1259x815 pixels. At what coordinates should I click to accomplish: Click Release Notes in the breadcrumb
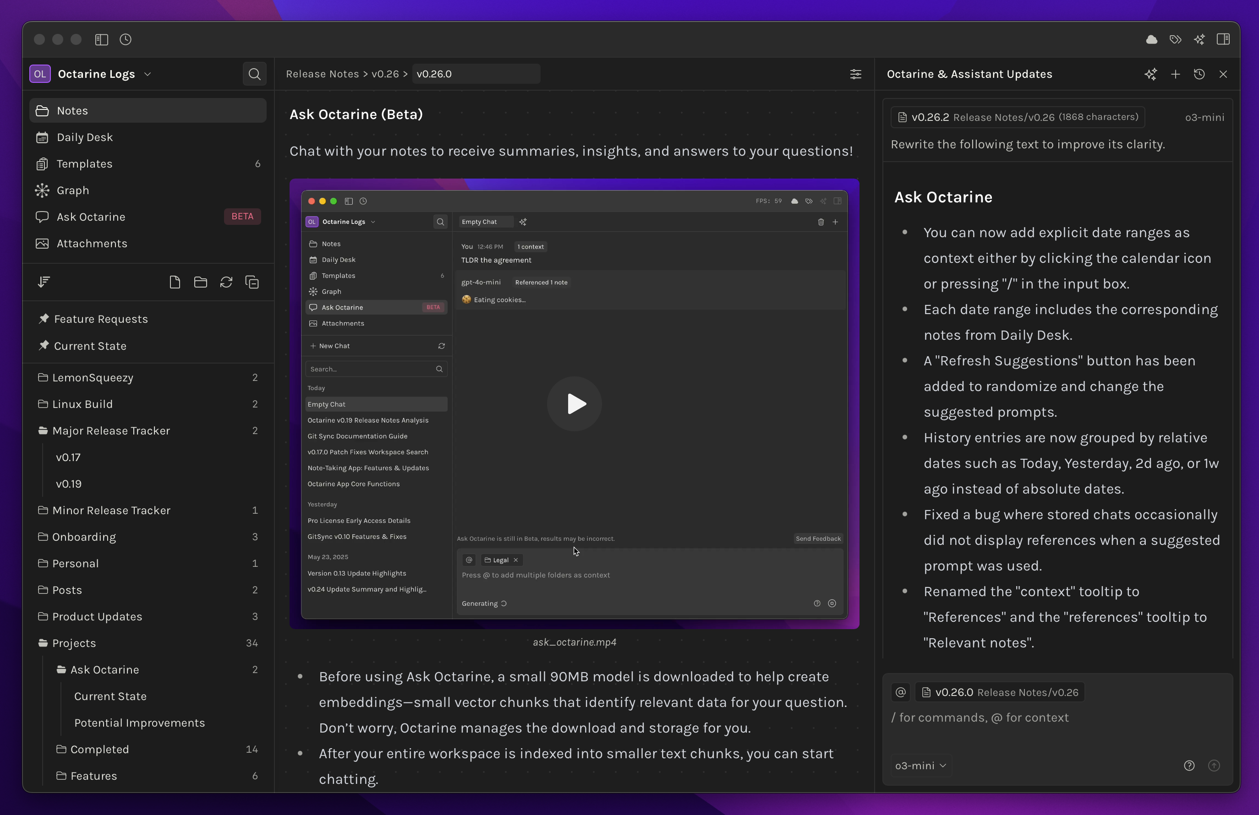coord(322,75)
